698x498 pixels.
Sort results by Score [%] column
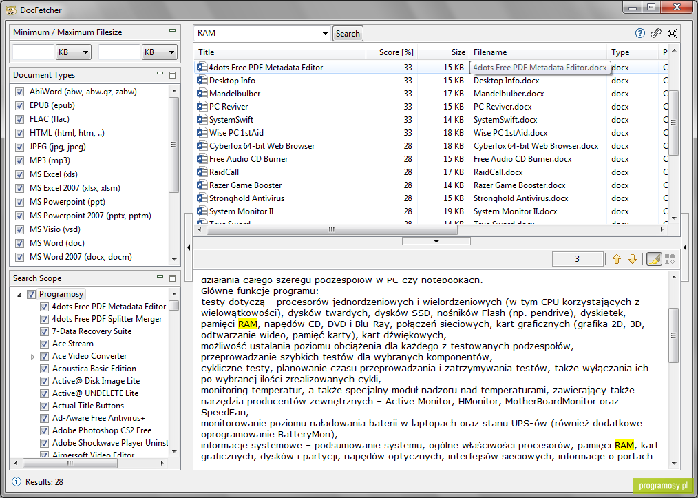coord(391,52)
